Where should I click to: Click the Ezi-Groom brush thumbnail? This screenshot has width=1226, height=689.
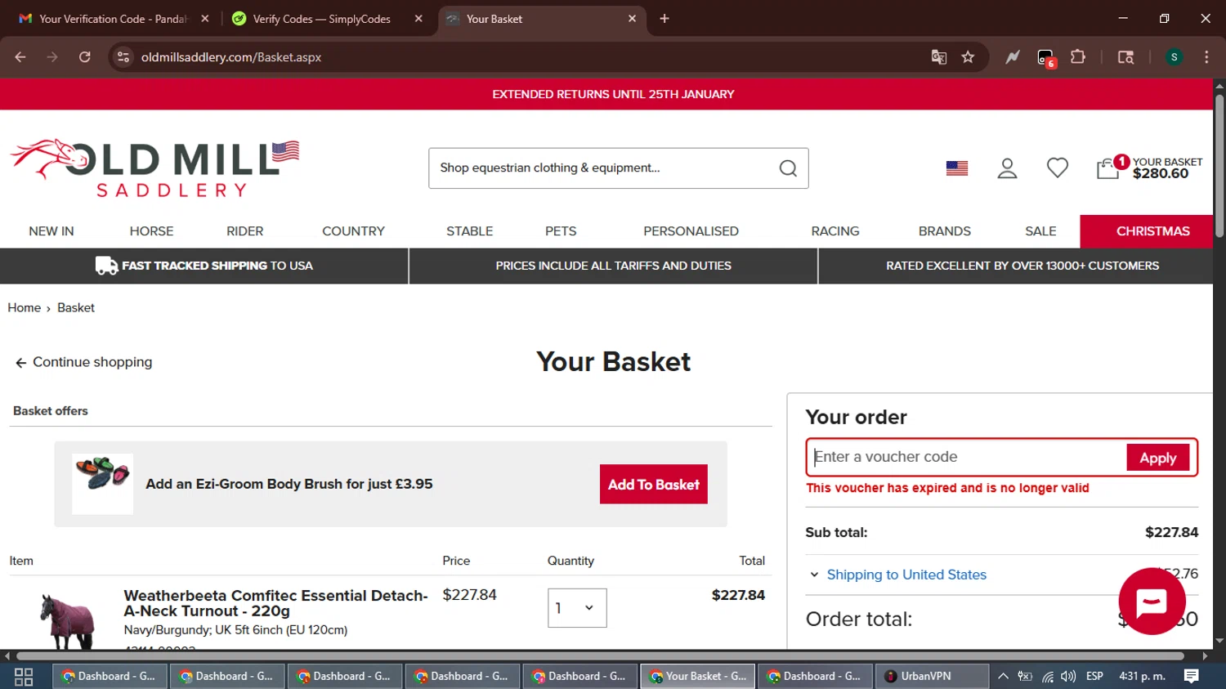point(102,484)
